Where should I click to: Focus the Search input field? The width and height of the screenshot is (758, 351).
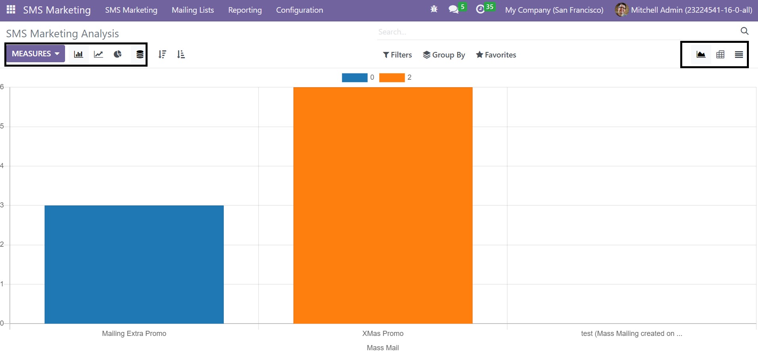[x=557, y=32]
